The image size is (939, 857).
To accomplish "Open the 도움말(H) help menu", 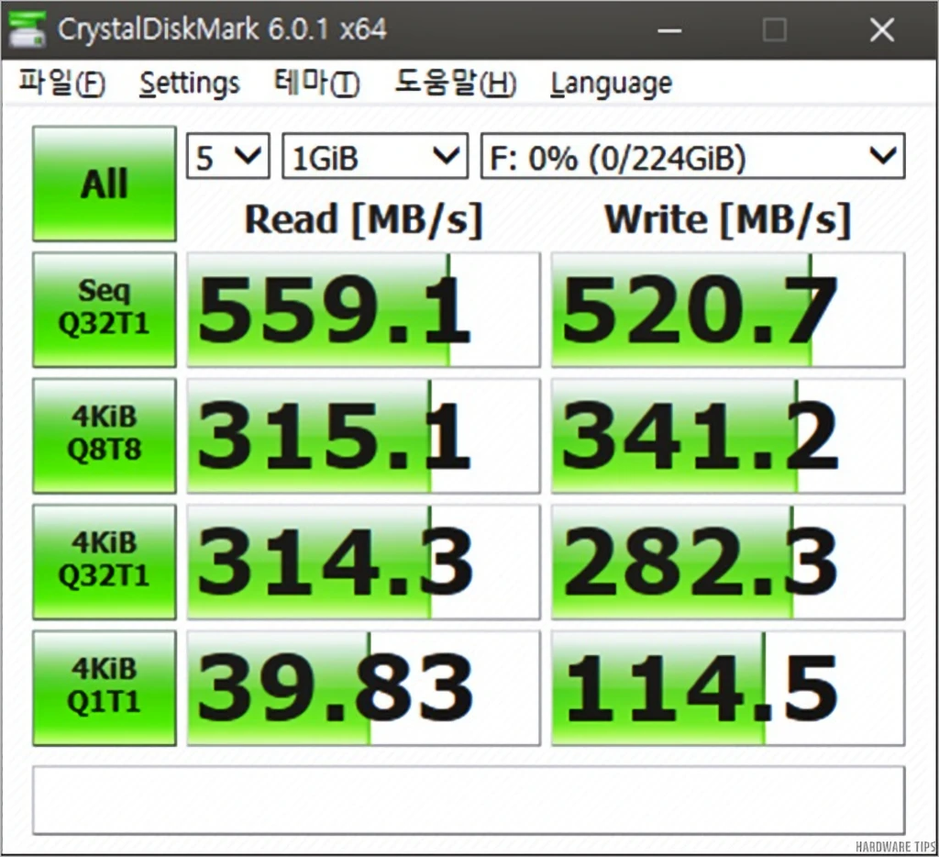I will point(455,84).
